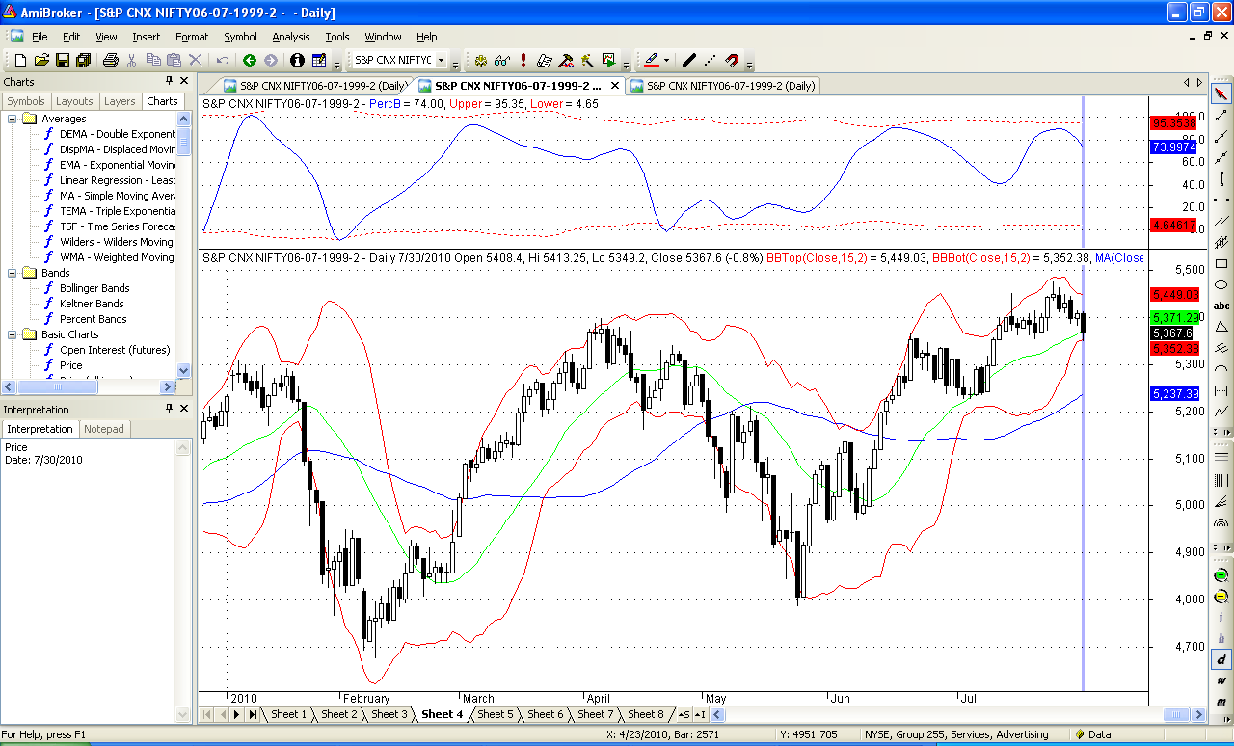The image size is (1234, 746).
Task: Switch to the Layers panel tab
Action: (x=120, y=101)
